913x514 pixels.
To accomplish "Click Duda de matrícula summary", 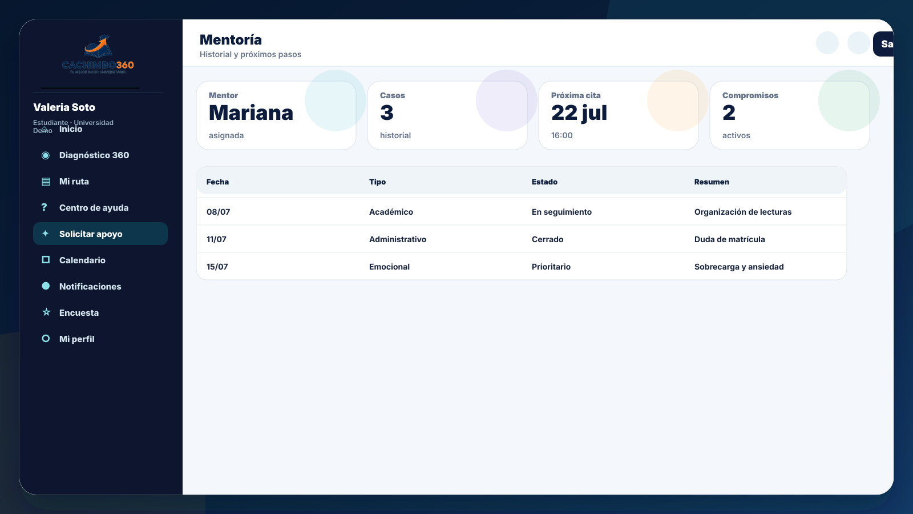I will [x=729, y=239].
